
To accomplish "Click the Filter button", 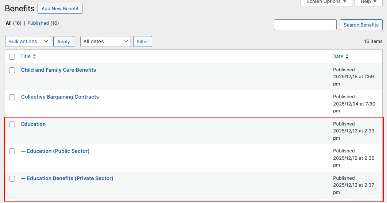I will (142, 41).
